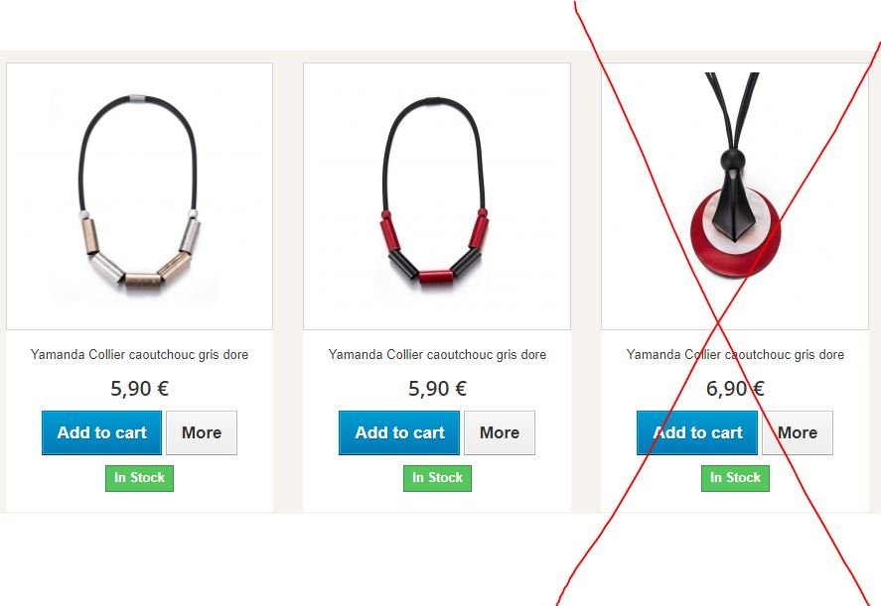Open the red and black tube necklace image
The image size is (881, 606).
coord(437,196)
